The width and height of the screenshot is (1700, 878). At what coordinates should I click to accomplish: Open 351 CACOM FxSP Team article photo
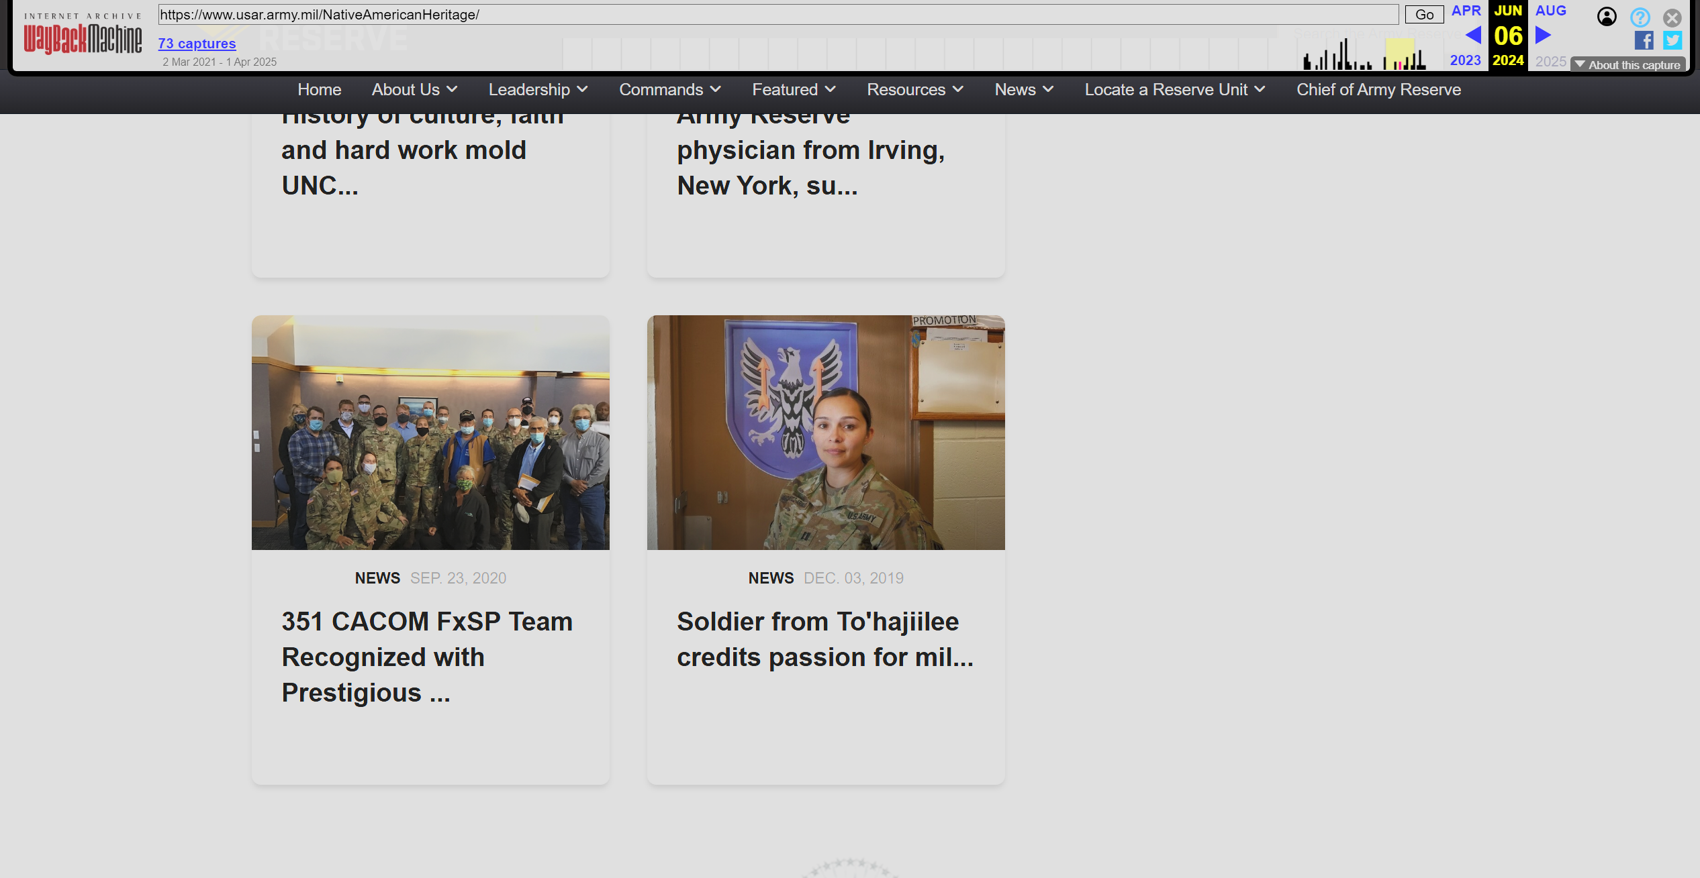(430, 433)
